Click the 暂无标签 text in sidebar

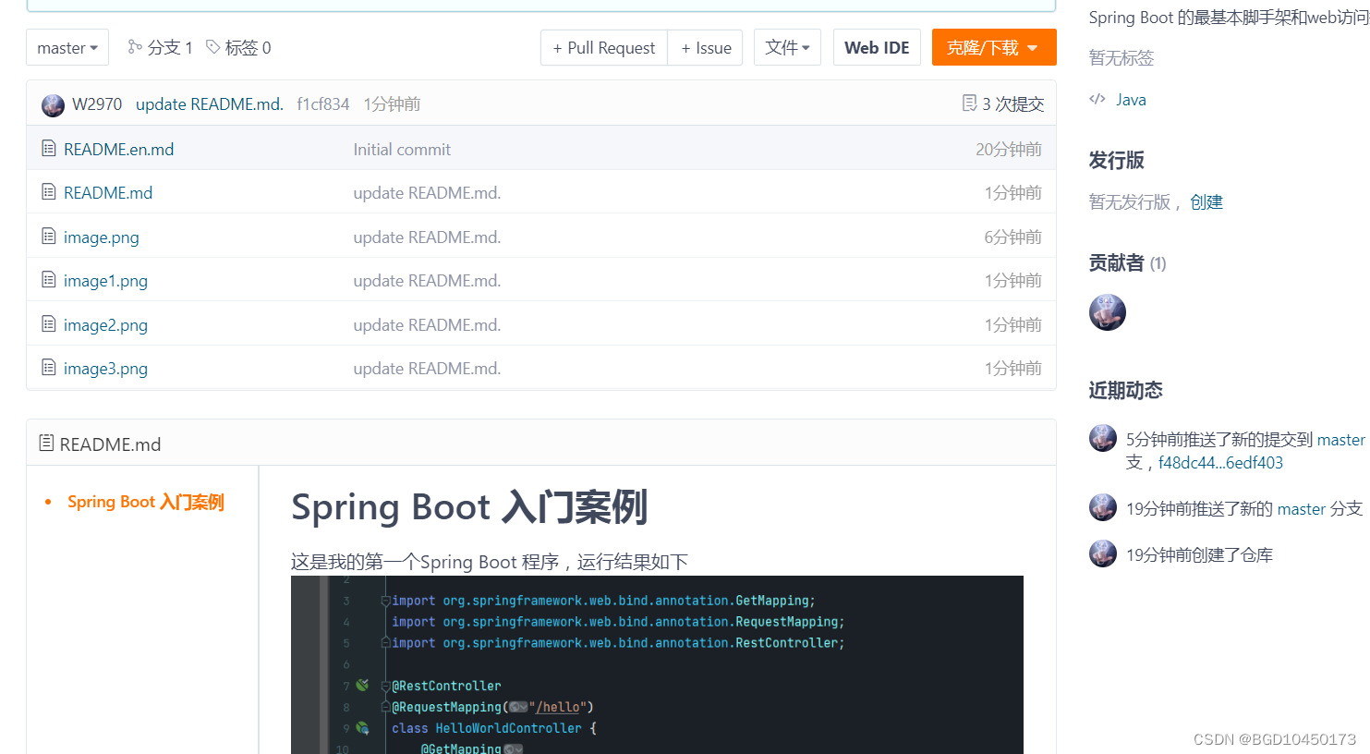pyautogui.click(x=1121, y=58)
